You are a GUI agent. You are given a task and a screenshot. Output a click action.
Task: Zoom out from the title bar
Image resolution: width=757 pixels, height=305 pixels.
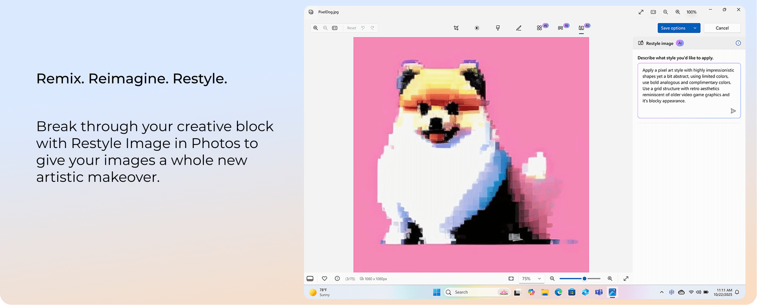[x=665, y=12]
